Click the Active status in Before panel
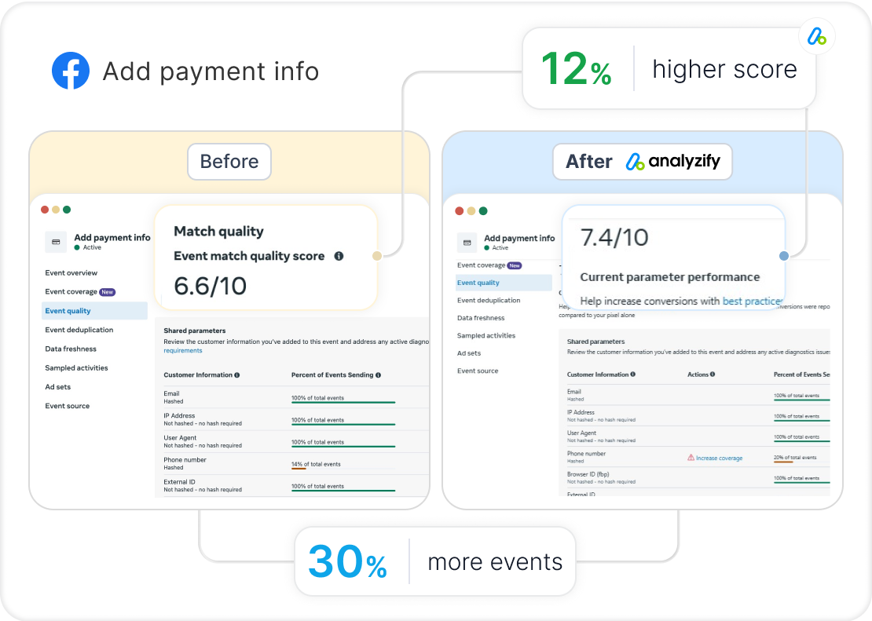 point(88,247)
